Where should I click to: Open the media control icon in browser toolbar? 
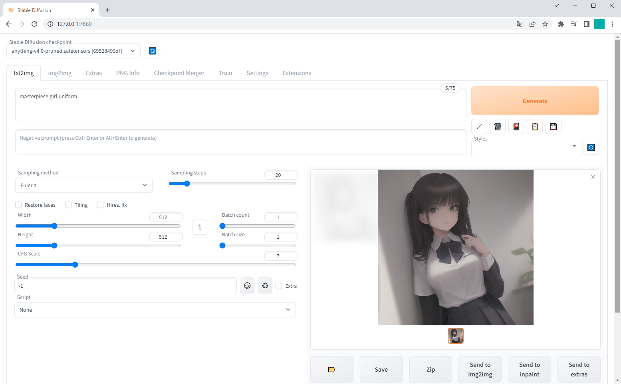tap(574, 24)
